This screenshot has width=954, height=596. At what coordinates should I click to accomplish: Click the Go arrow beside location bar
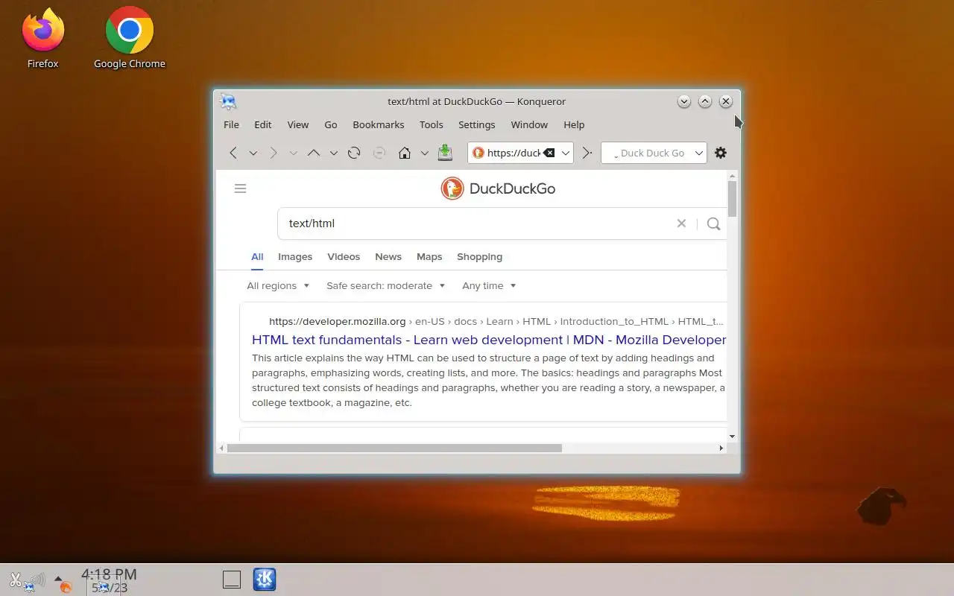pos(587,153)
